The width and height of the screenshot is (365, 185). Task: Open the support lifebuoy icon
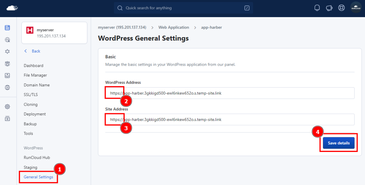tap(341, 8)
